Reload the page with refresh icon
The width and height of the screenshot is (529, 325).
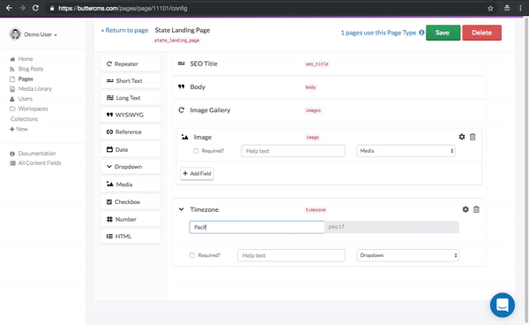[35, 8]
